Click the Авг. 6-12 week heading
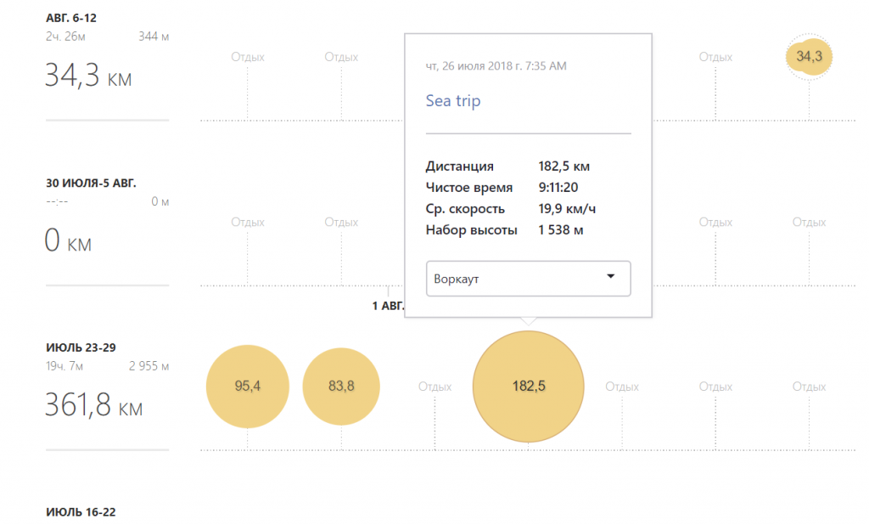This screenshot has width=869, height=525. (x=71, y=19)
